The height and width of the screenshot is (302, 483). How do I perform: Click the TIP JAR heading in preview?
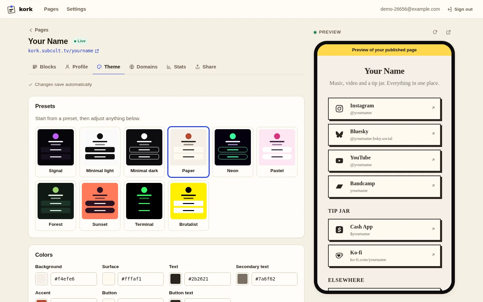(339, 211)
